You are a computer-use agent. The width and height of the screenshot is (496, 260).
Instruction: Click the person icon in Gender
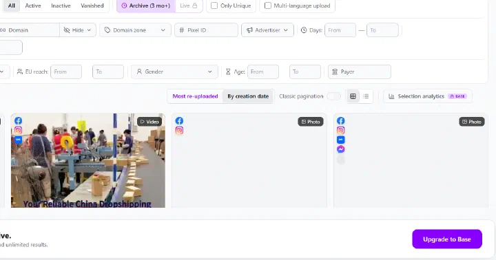point(139,72)
